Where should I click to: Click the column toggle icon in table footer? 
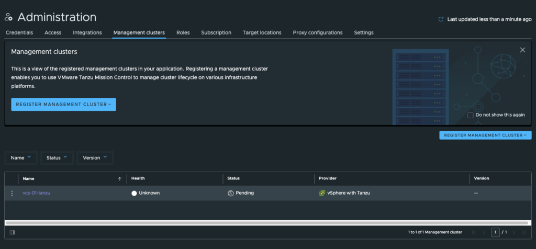pos(13,232)
